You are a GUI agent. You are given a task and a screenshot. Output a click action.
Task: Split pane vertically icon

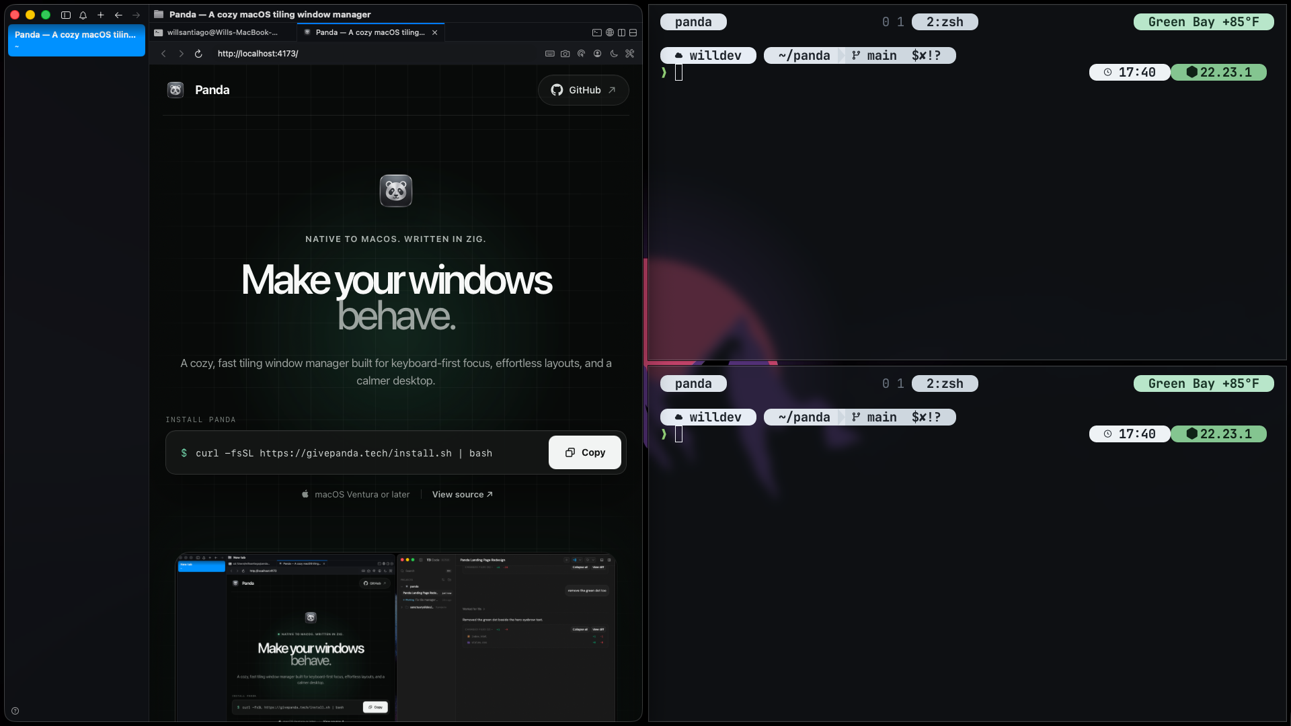622,32
